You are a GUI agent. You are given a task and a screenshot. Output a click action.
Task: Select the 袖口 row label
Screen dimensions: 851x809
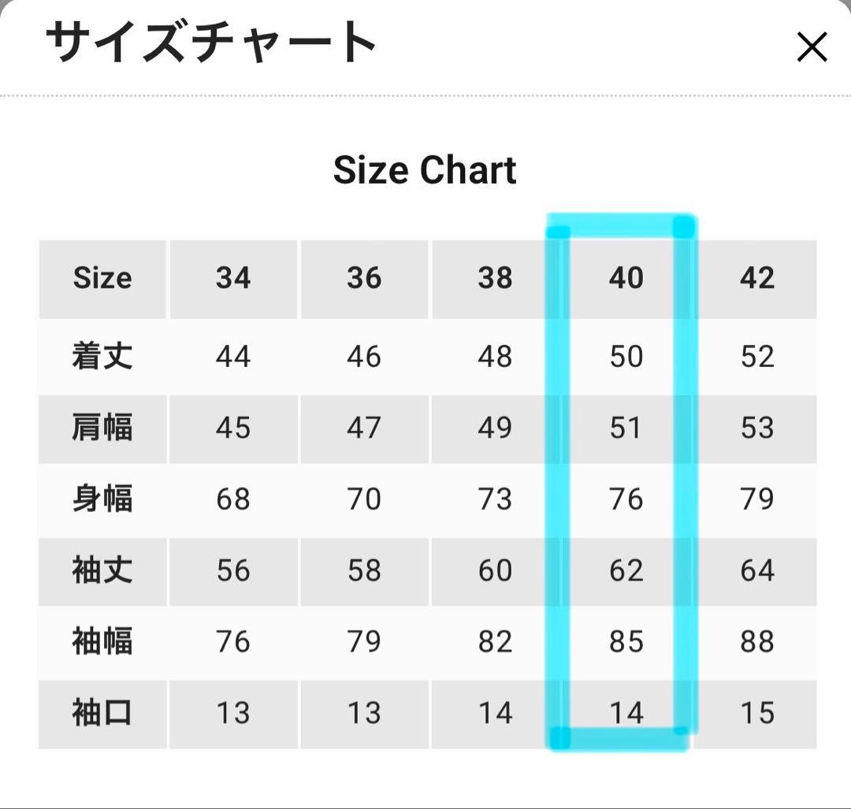(x=102, y=714)
